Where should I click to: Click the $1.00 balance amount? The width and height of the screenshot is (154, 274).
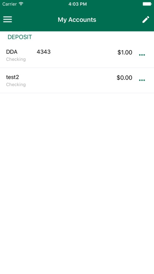pos(125,52)
